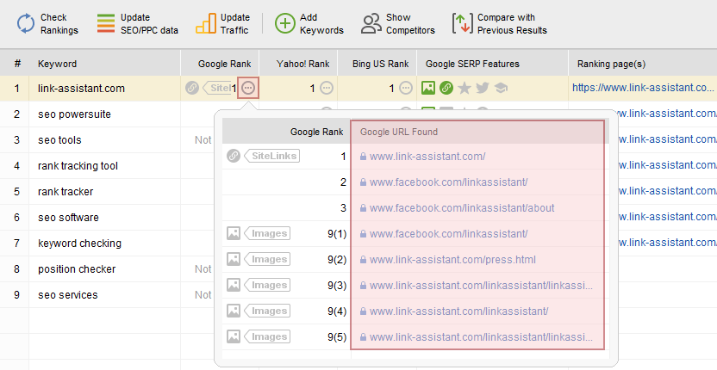Sort by Keyword column header
Viewport: 717px width, 370px height.
coord(57,64)
